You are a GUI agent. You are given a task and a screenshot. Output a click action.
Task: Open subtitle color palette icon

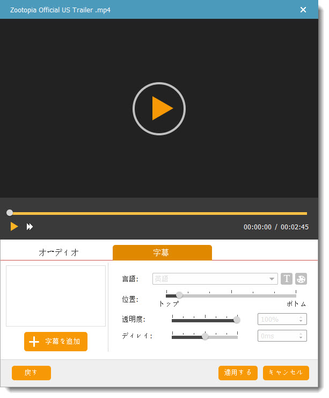[x=301, y=279]
